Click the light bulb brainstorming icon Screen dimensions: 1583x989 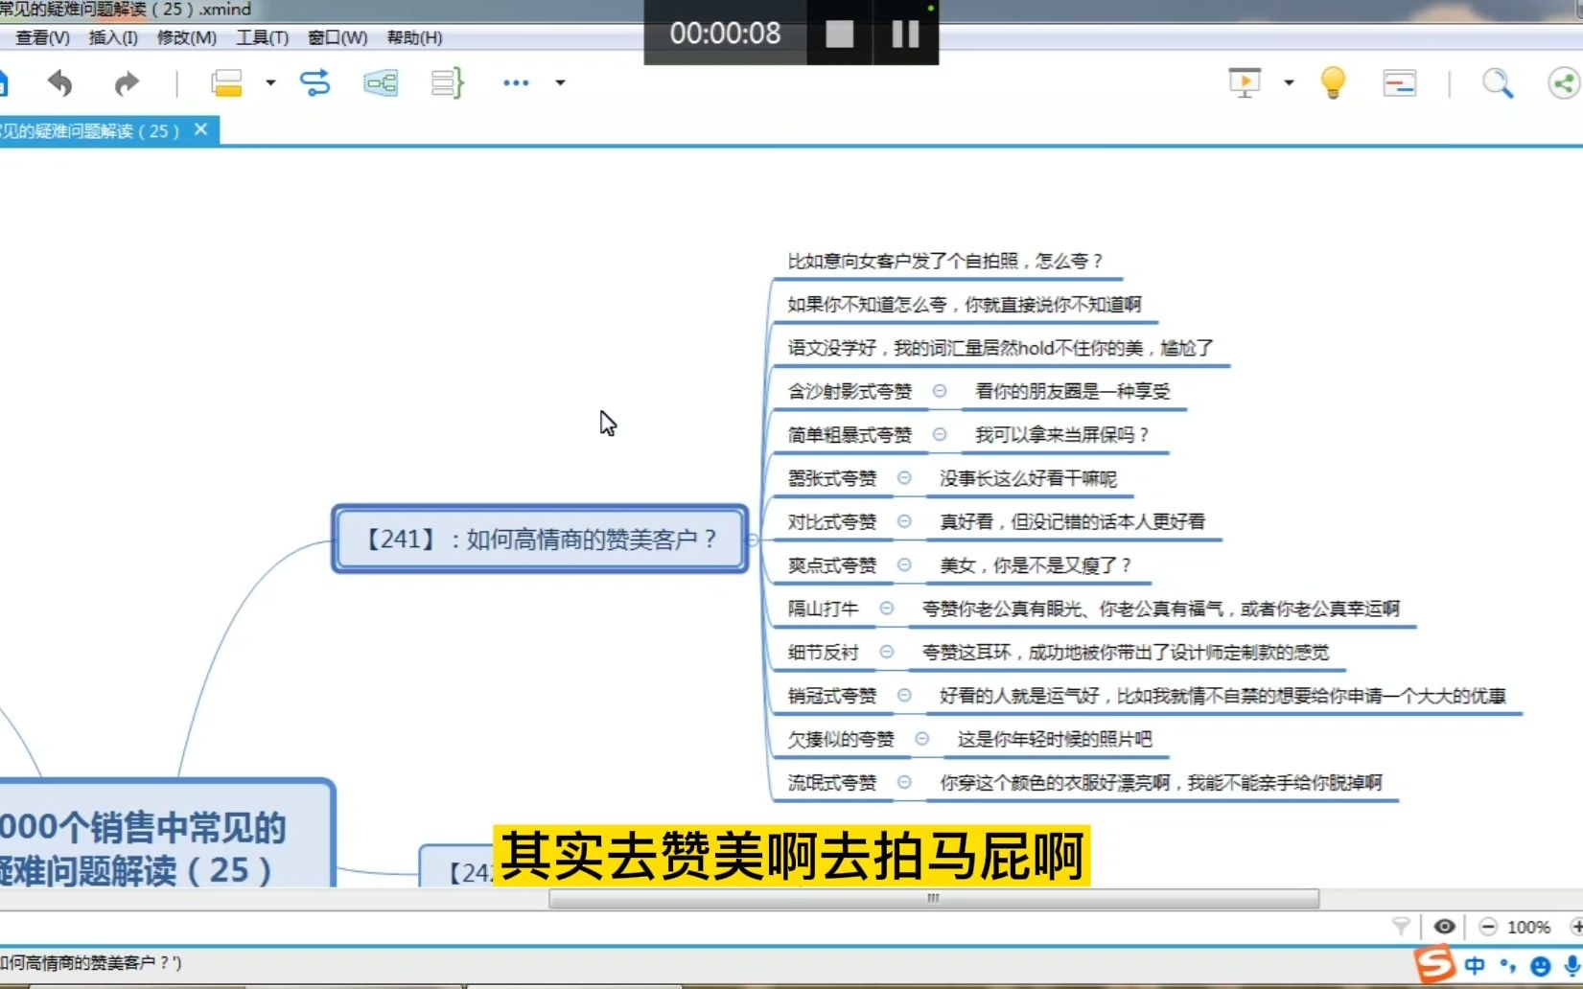point(1333,83)
